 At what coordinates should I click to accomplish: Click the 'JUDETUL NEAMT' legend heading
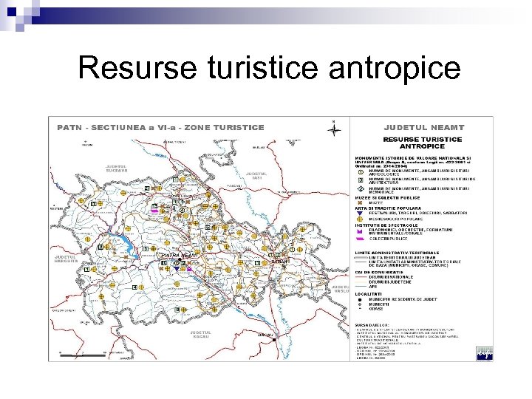pyautogui.click(x=424, y=128)
